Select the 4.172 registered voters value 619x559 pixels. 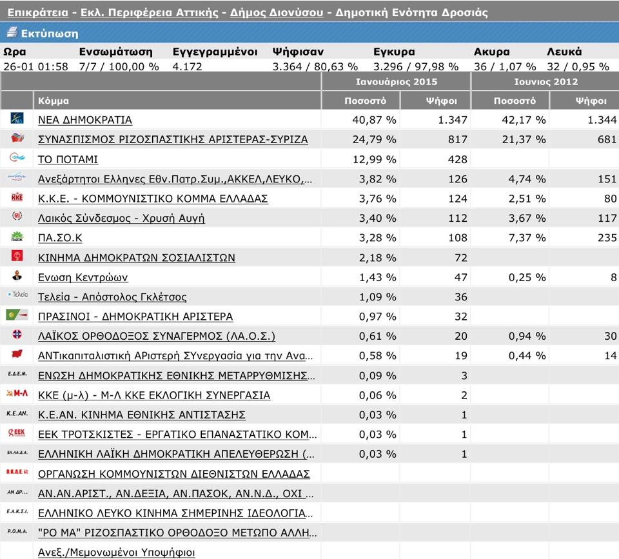[x=187, y=66]
